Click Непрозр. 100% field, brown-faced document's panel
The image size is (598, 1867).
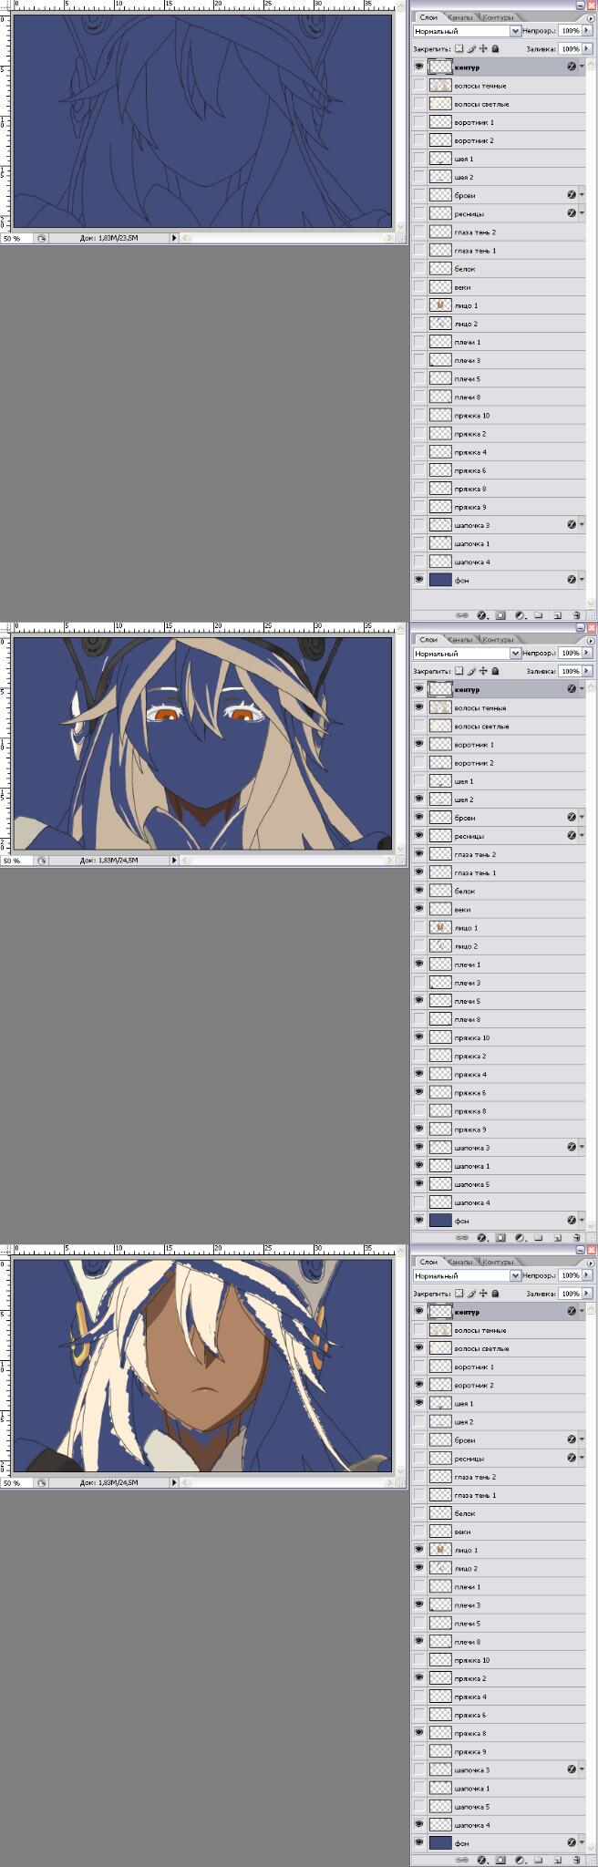(x=570, y=1275)
